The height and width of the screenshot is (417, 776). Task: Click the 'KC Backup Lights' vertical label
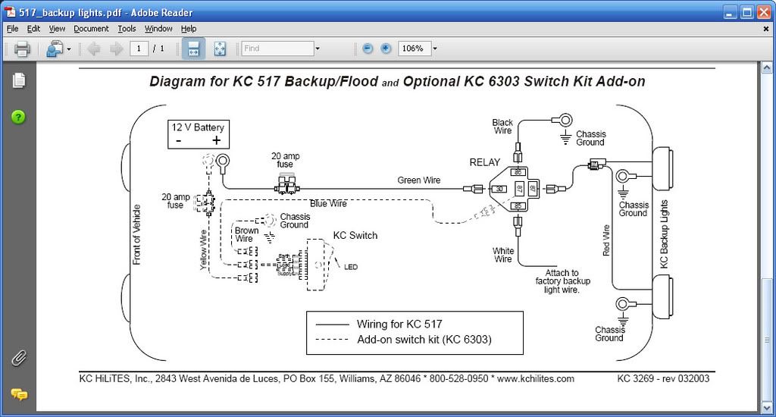(x=664, y=234)
